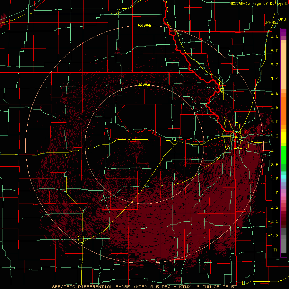The width and height of the screenshot is (289, 289).
Task: Select the -0.5 scale label
Action: click(x=273, y=222)
